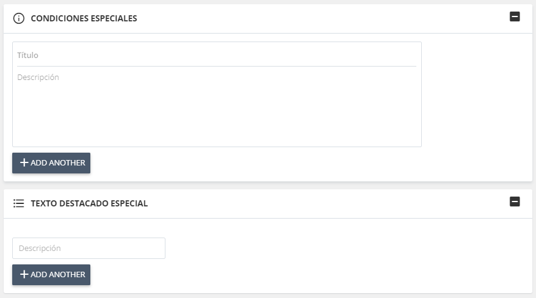The image size is (536, 298).
Task: Click the Condiciones Especiales heading text
Action: [84, 18]
